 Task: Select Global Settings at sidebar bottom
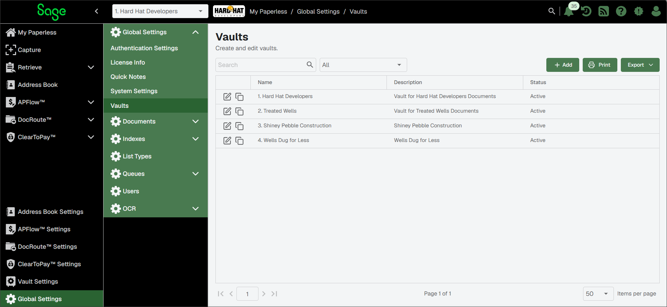point(52,299)
